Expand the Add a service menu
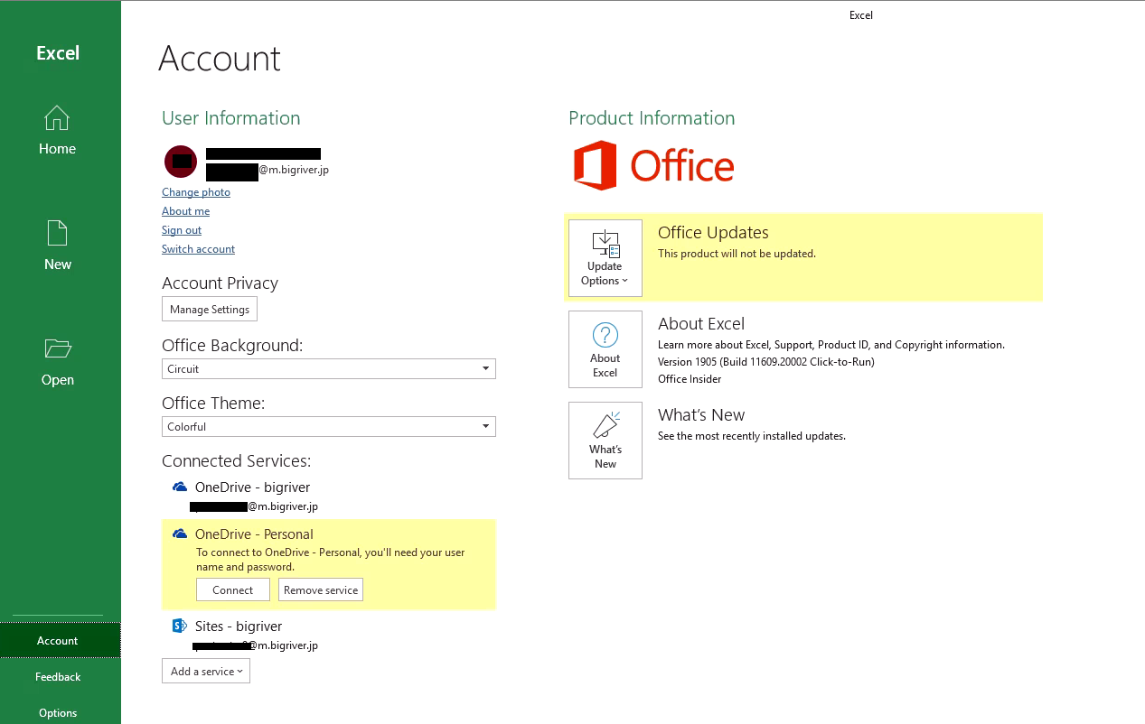The image size is (1145, 724). point(205,671)
